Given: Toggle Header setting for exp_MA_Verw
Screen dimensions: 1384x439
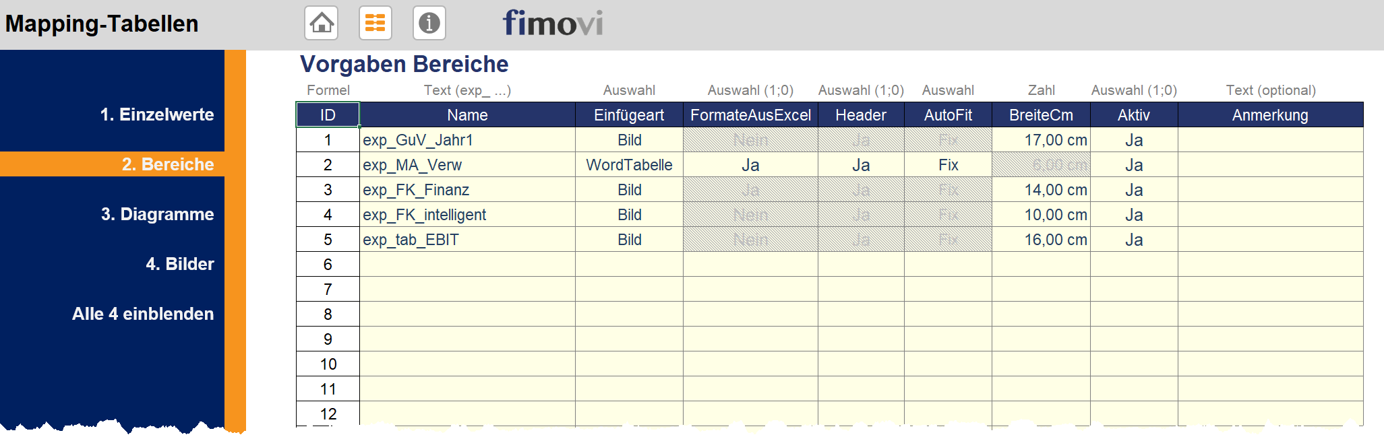Looking at the screenshot, I should point(860,165).
